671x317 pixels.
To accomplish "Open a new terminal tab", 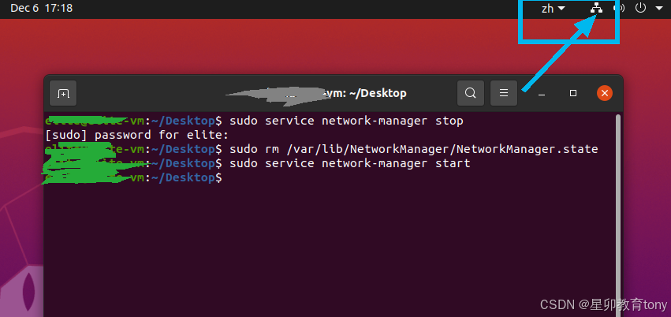I will click(x=63, y=93).
